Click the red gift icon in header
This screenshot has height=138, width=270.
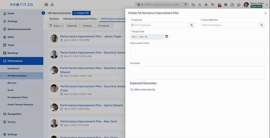(x=219, y=5)
